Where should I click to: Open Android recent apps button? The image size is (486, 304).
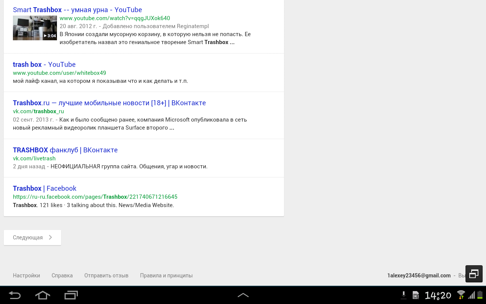(71, 295)
